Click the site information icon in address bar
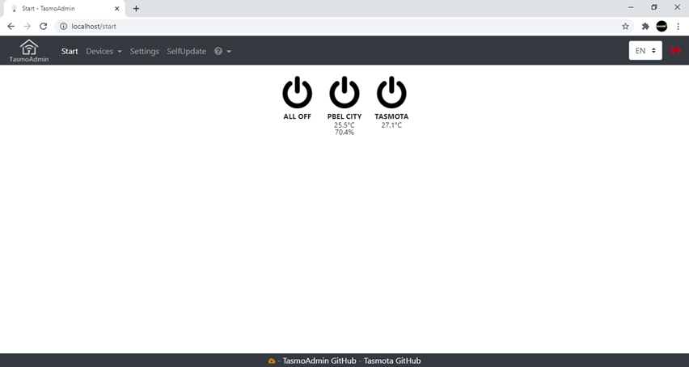Viewport: 689px width, 367px height. click(x=63, y=27)
